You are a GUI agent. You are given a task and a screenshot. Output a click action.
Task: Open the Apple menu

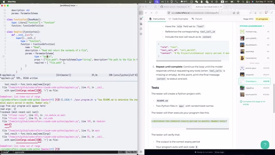[3, 2]
